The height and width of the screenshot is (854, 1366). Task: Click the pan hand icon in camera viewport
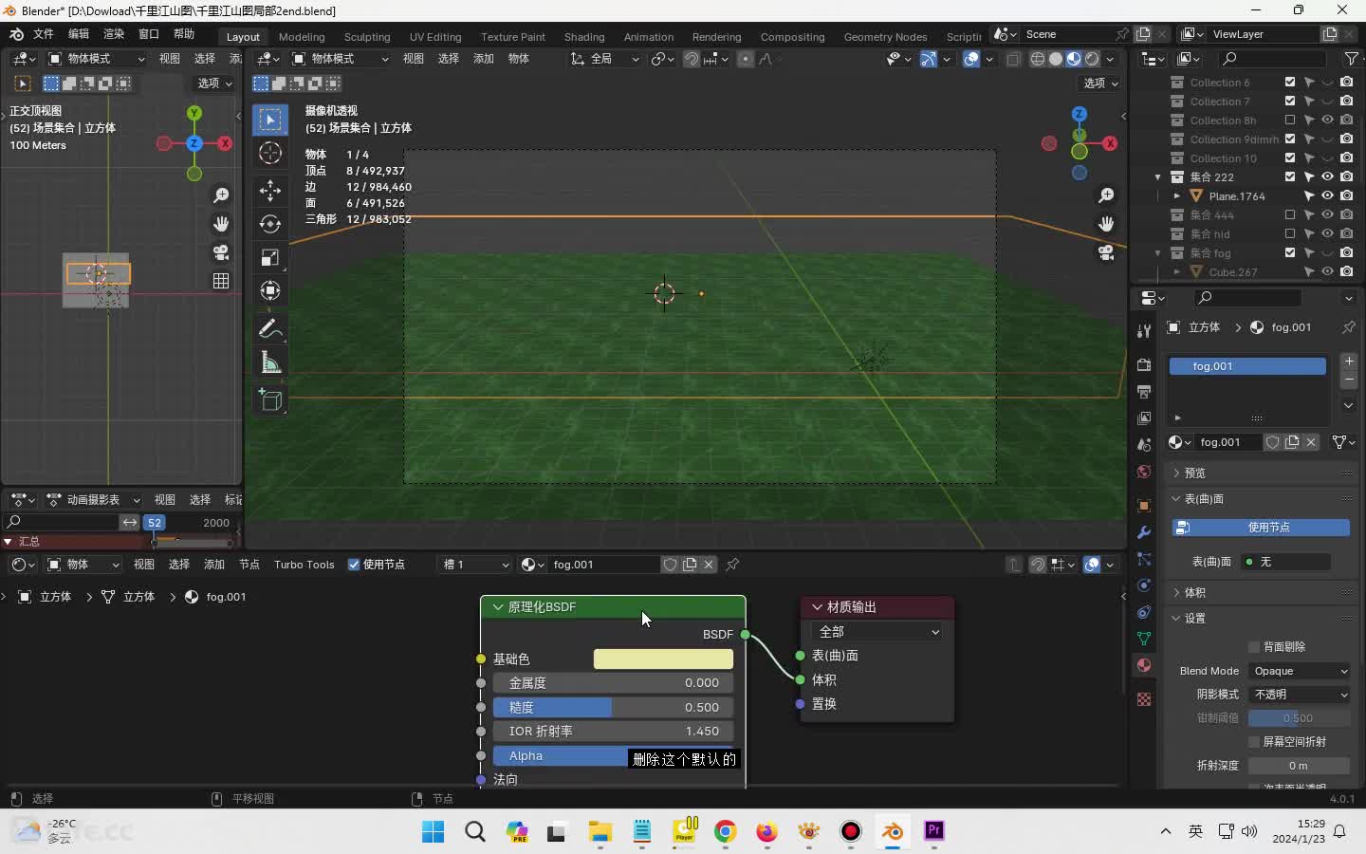pyautogui.click(x=1106, y=224)
